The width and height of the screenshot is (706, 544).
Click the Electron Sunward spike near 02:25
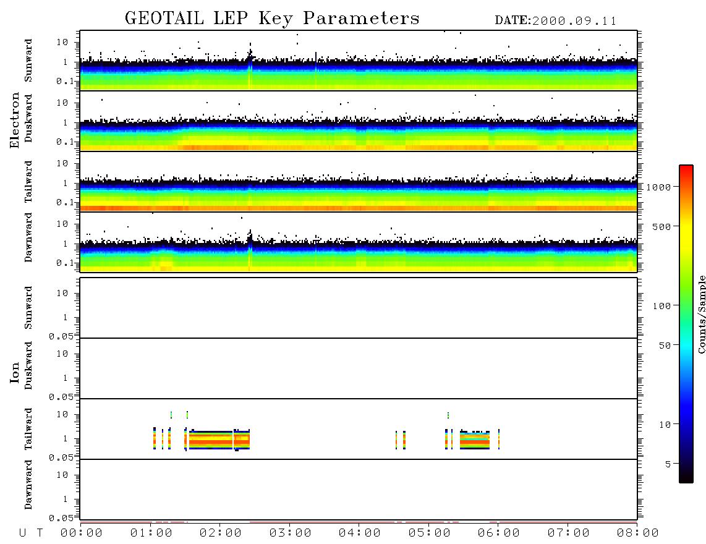pyautogui.click(x=250, y=66)
